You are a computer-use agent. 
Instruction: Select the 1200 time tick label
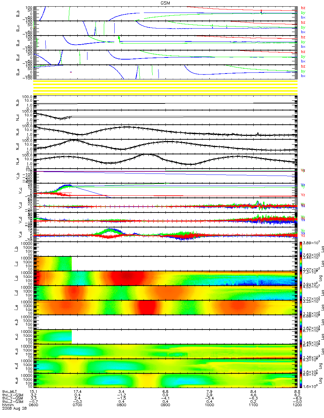(x=297, y=405)
